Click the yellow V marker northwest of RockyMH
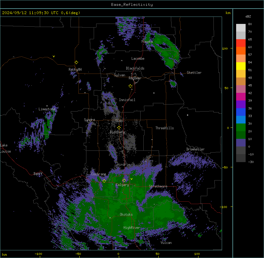 54,56
